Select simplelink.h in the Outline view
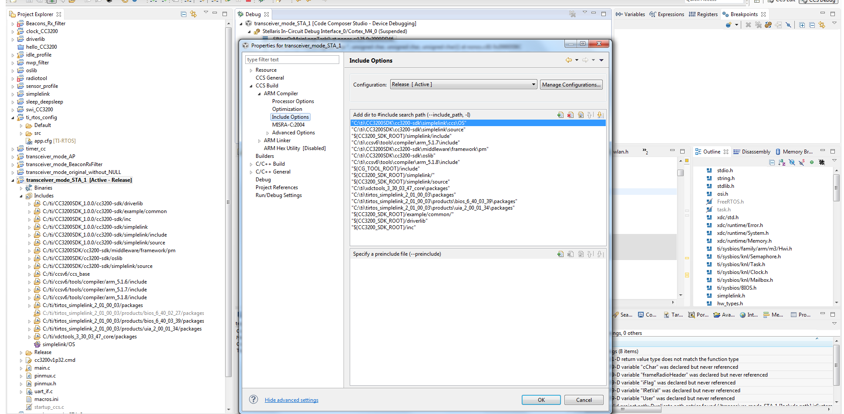The height and width of the screenshot is (414, 844). tap(731, 296)
